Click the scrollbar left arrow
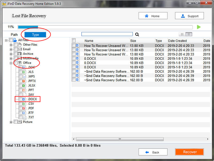Viewport: 214px width, 161px height. click(x=74, y=139)
